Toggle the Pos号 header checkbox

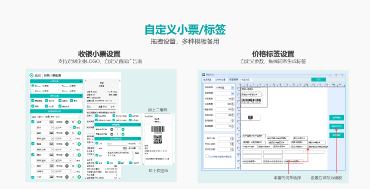[46, 106]
